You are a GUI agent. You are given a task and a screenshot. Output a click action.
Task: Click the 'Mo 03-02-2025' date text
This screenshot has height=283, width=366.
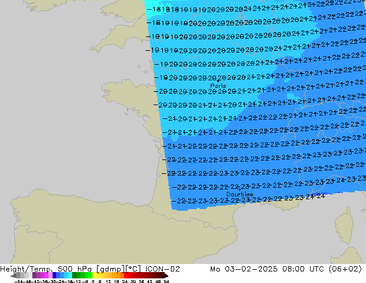(244, 269)
